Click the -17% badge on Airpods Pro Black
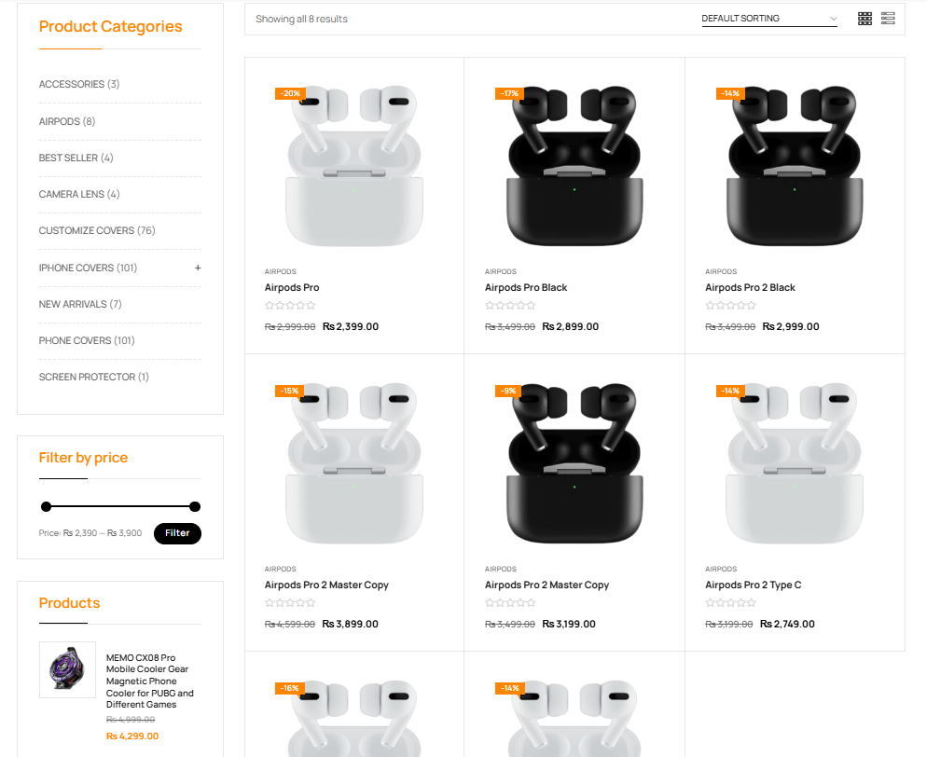The height and width of the screenshot is (757, 927). pyautogui.click(x=509, y=93)
